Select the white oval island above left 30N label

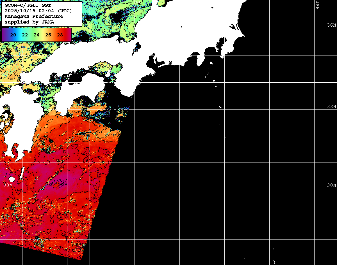pos(12,179)
